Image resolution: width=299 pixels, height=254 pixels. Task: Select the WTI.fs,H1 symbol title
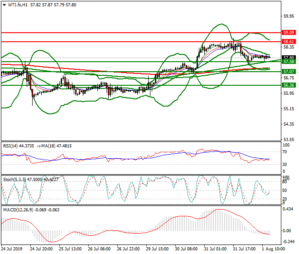click(18, 5)
